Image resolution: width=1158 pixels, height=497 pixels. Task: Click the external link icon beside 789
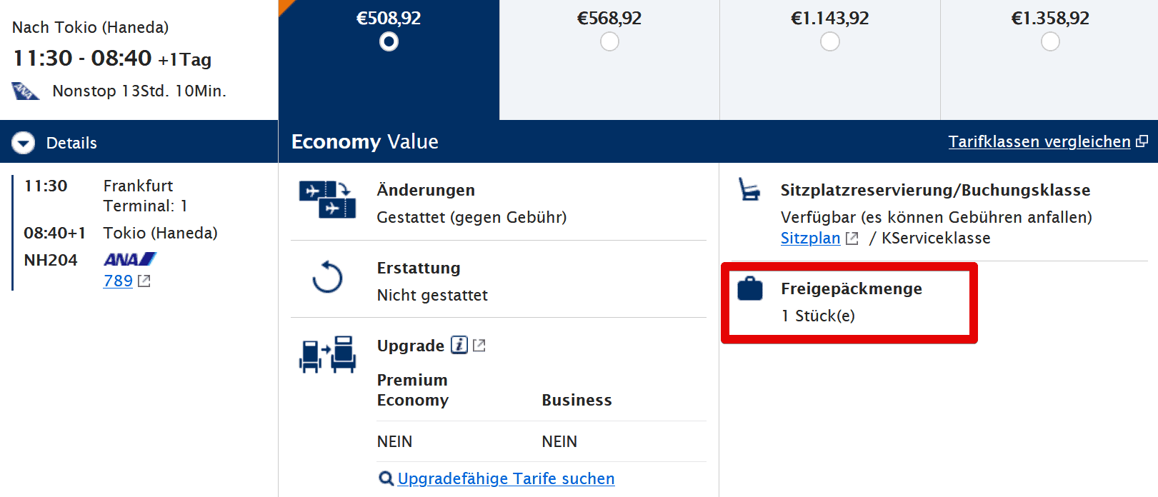pyautogui.click(x=144, y=281)
